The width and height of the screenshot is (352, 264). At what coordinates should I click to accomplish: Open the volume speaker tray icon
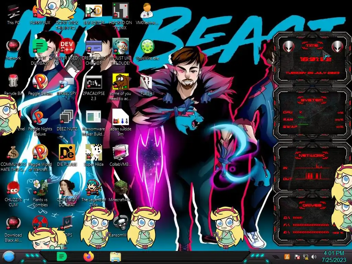pos(314,257)
